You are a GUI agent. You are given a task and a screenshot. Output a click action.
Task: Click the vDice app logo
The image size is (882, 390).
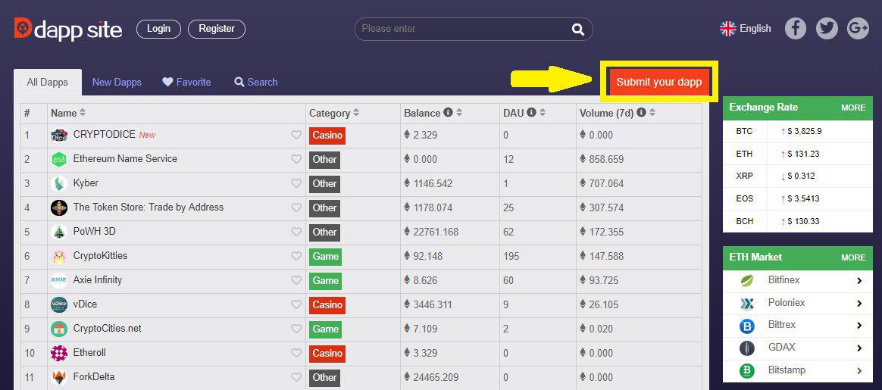(59, 304)
